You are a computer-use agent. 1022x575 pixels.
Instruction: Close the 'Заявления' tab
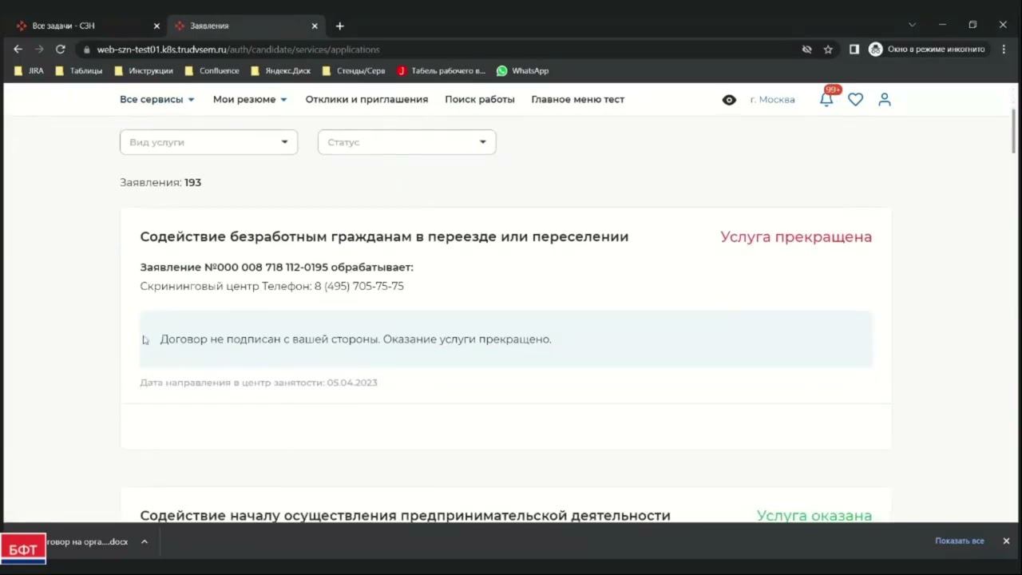(x=315, y=26)
